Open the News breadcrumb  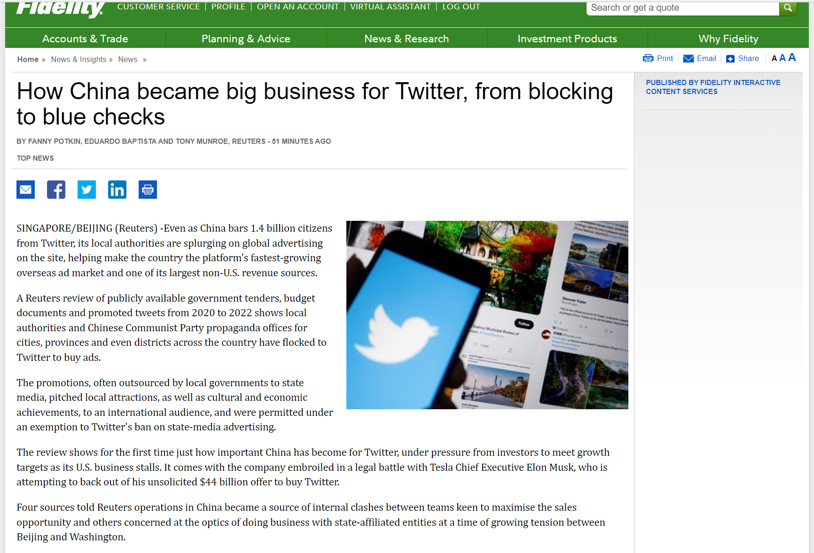point(128,59)
